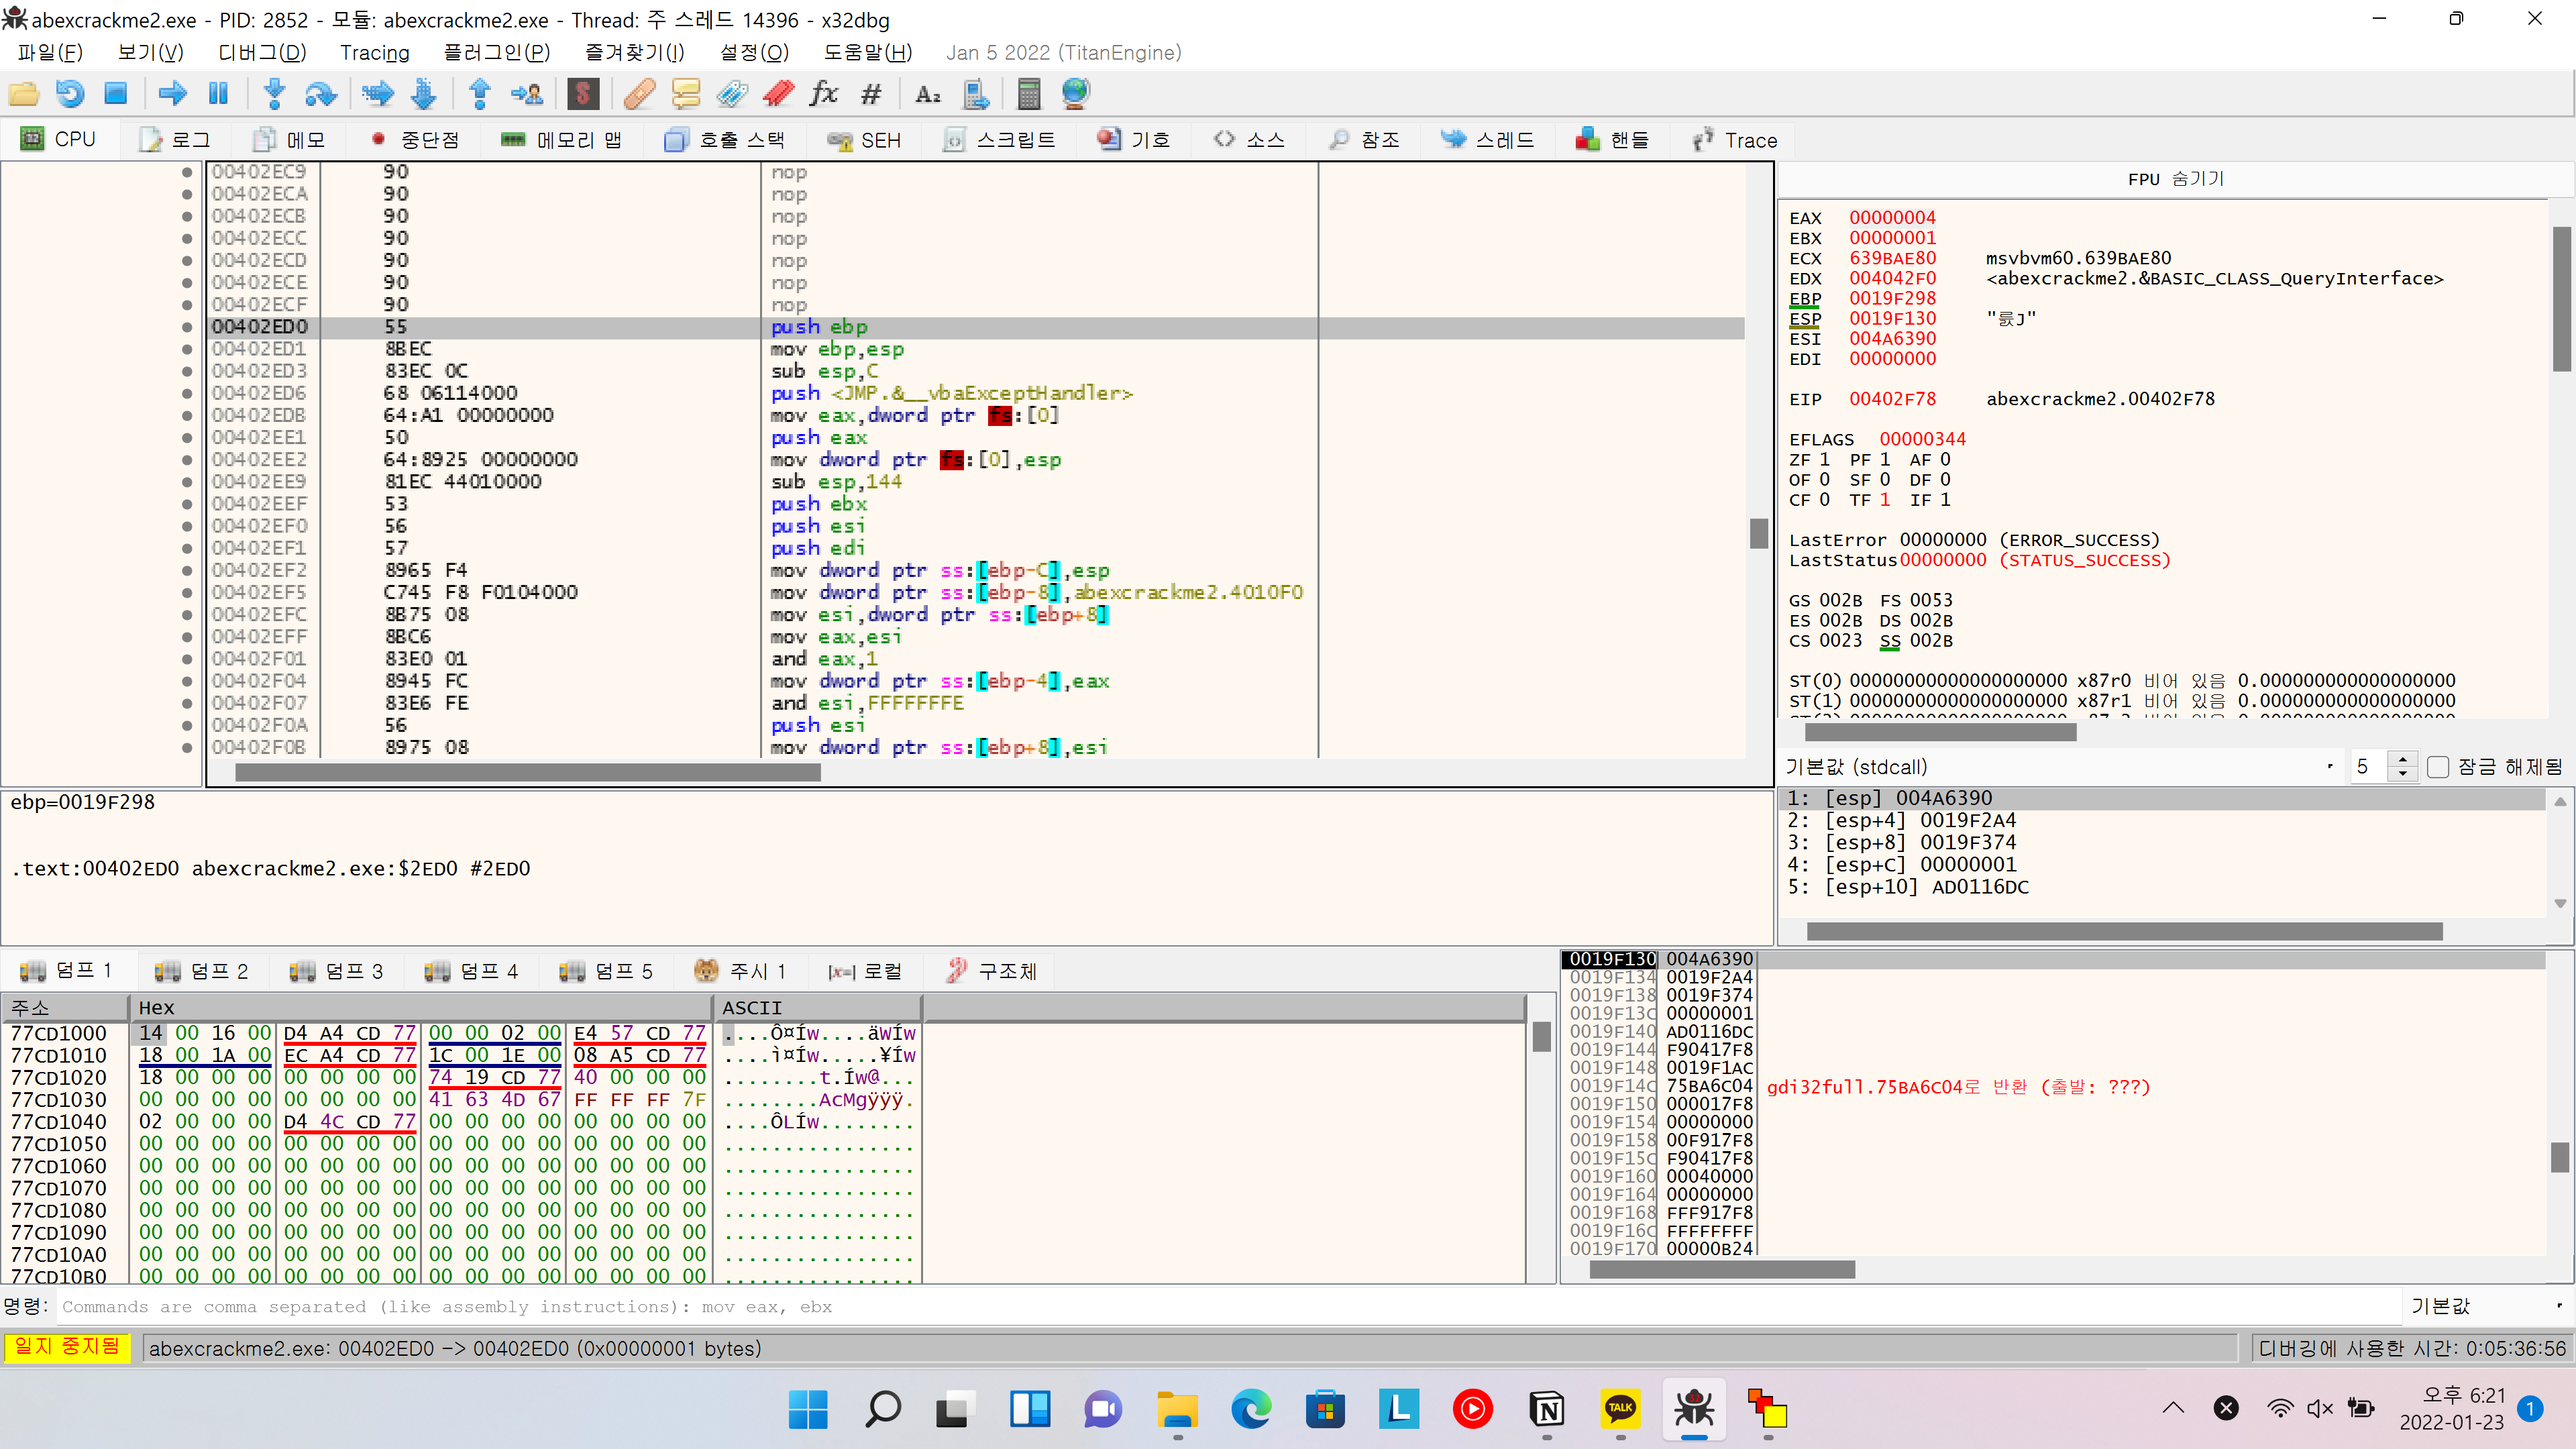
Task: Click the EIP register value 00402F78
Action: point(1892,399)
